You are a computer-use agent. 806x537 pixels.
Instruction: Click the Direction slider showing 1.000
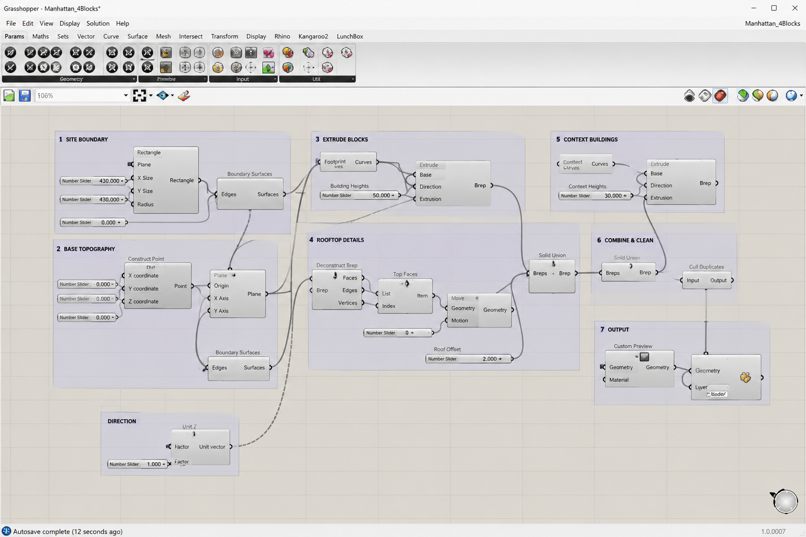click(x=137, y=464)
